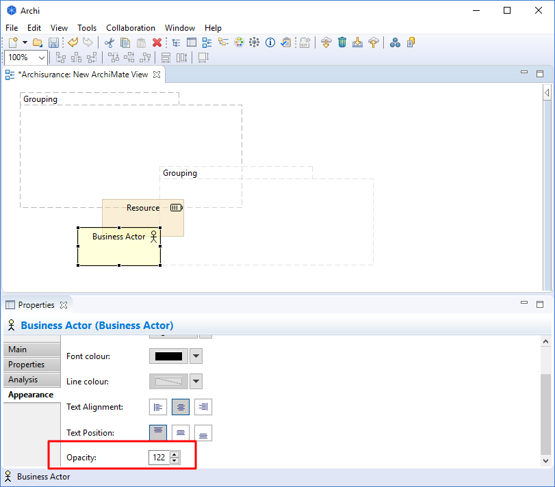Toggle right text alignment for Business Actor

tap(203, 406)
